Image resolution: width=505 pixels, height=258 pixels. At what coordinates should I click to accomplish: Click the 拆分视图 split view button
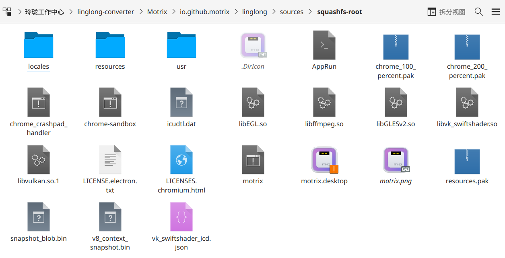pyautogui.click(x=446, y=12)
